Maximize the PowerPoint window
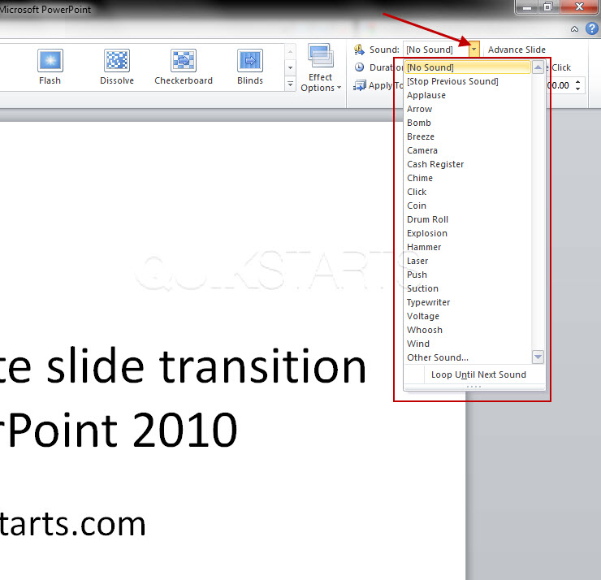The width and height of the screenshot is (601, 580). coord(547,6)
